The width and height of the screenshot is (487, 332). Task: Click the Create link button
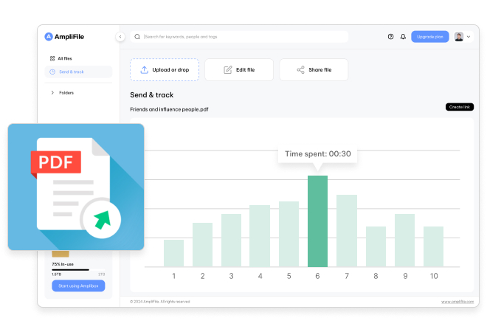(x=460, y=107)
